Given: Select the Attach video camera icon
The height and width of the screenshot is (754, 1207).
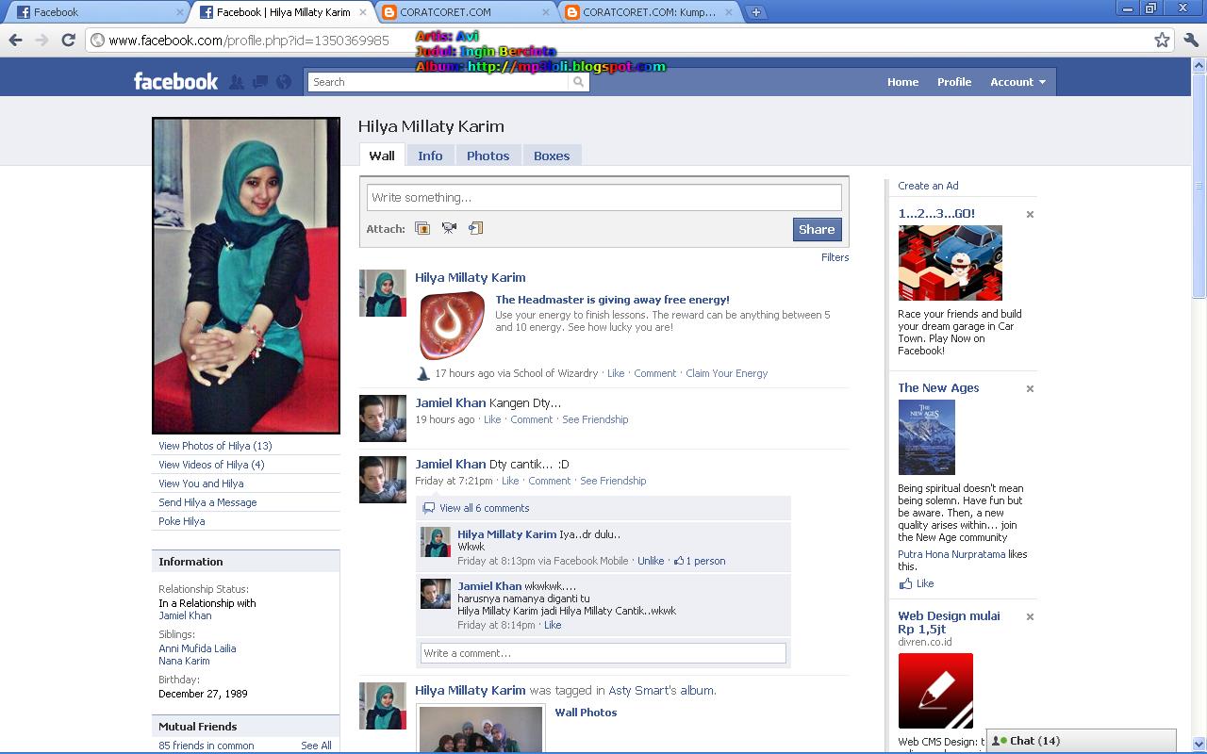Looking at the screenshot, I should [x=449, y=228].
